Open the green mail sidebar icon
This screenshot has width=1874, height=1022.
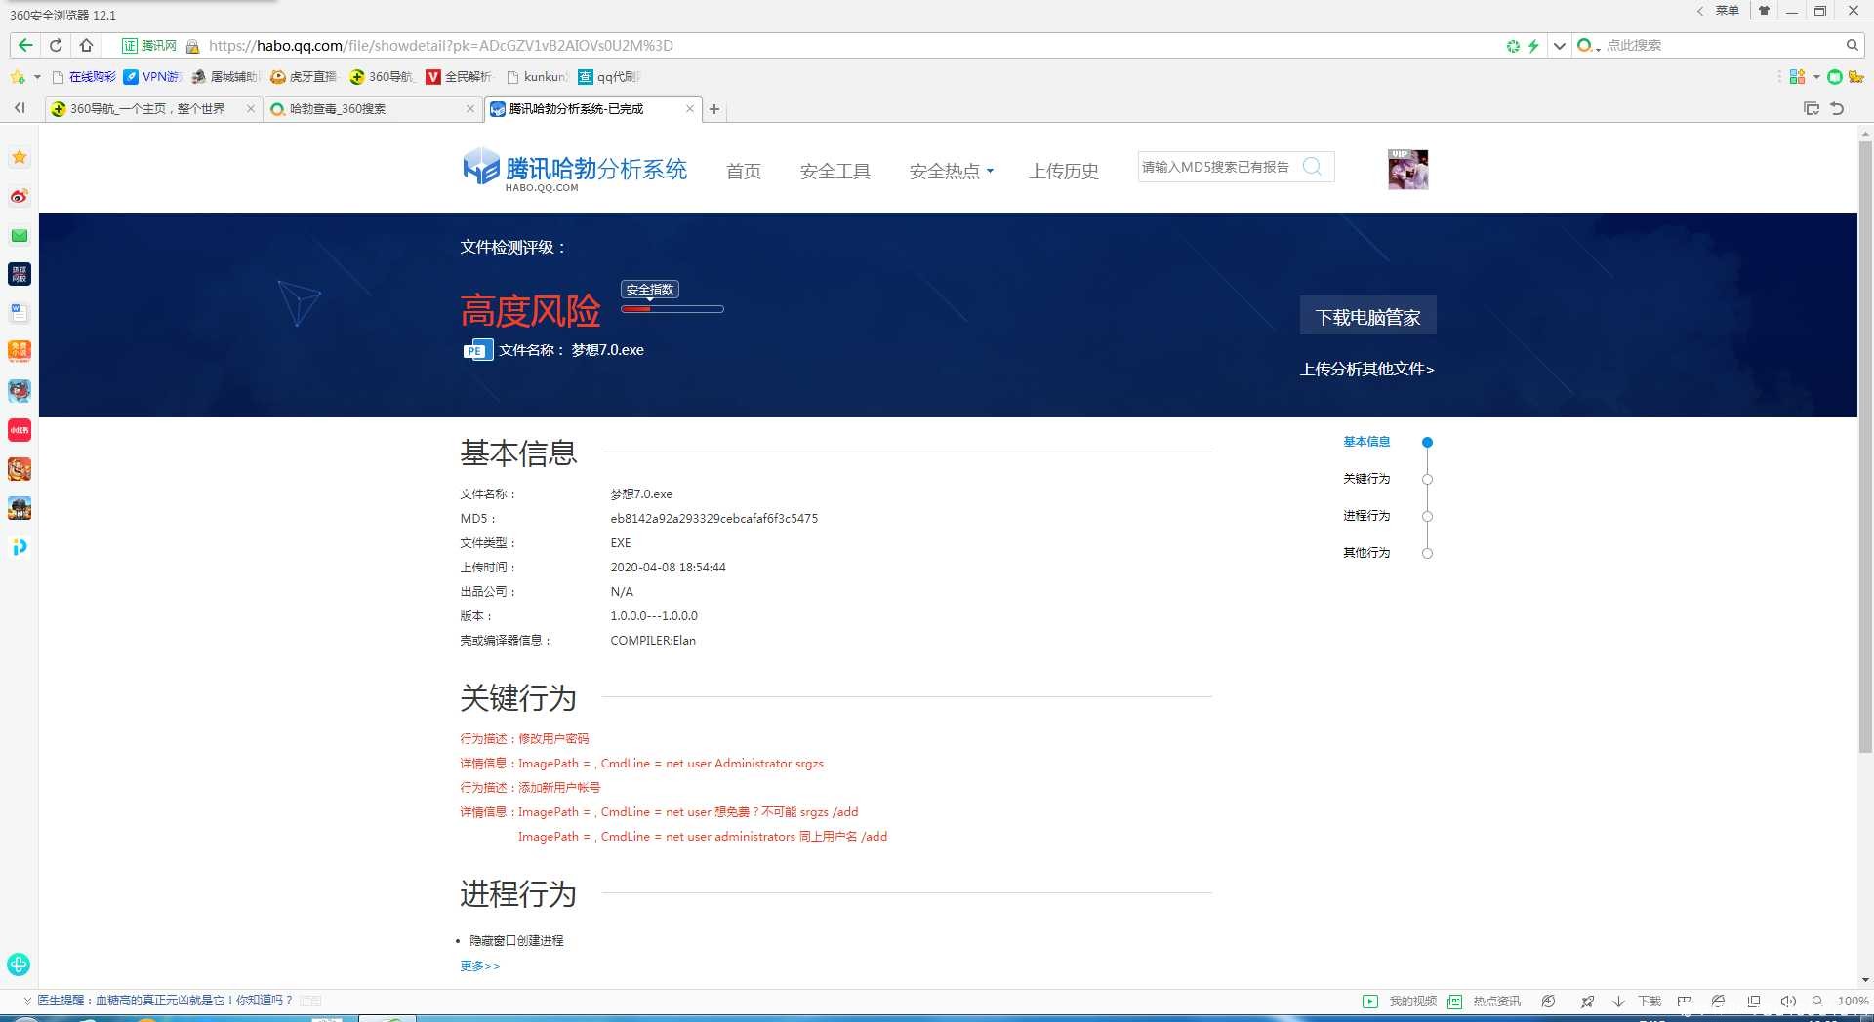[x=20, y=235]
